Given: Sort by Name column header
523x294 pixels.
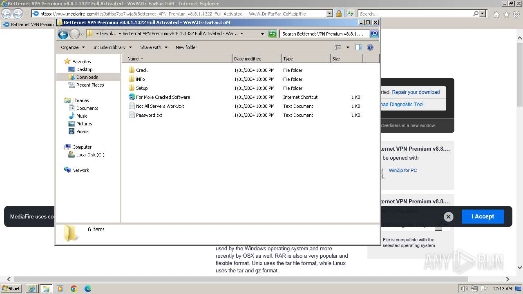Looking at the screenshot, I should point(177,59).
